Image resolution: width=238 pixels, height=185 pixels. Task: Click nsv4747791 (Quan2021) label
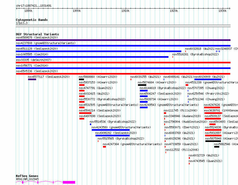coord(96,88)
